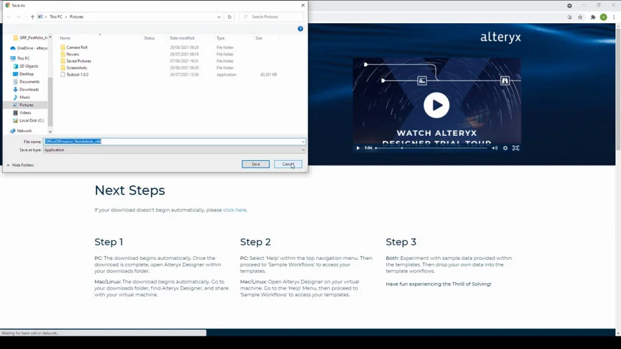This screenshot has height=349, width=621.
Task: Open the Saved Pictures folder
Action: coord(78,61)
